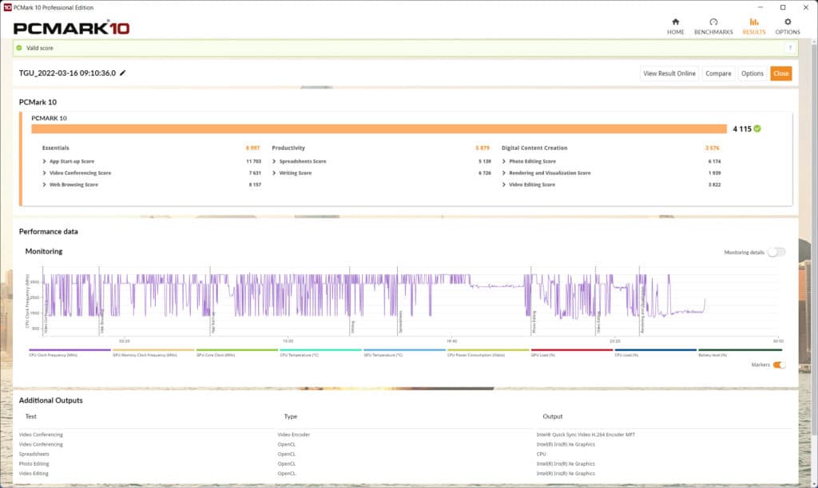Click Intel Quick Sync Video H.264 Encoder output
818x488 pixels.
pyautogui.click(x=586, y=435)
